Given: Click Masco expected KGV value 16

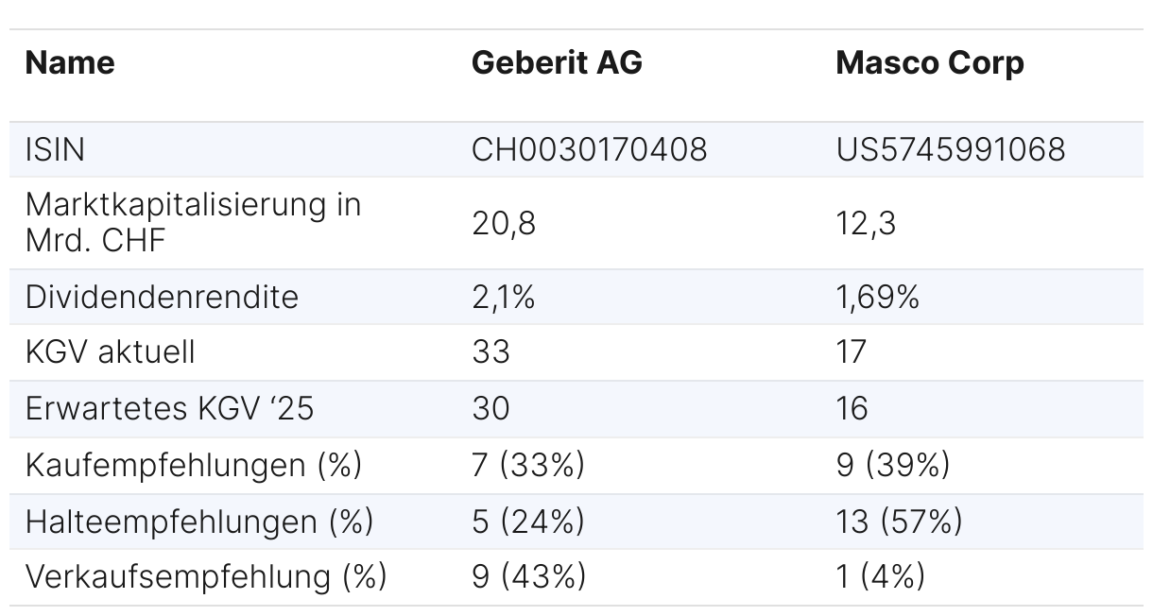Looking at the screenshot, I should pos(852,408).
